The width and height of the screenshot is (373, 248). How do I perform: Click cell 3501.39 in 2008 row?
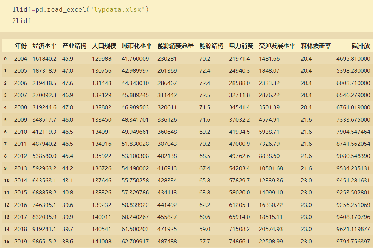(269, 107)
